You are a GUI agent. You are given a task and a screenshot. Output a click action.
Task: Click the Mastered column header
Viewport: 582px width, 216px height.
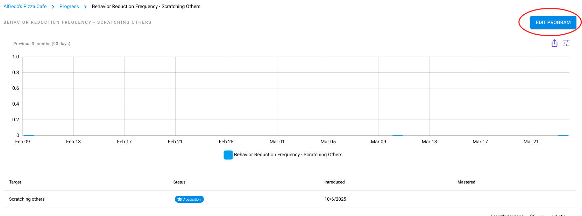pos(466,182)
